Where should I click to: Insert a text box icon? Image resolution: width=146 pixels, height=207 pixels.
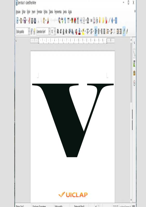coord(78,21)
